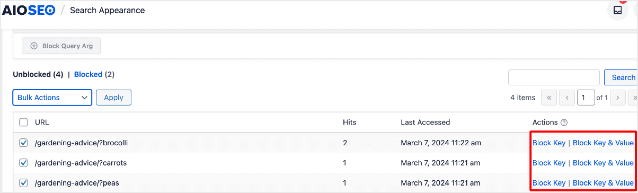Viewport: 638px width, 193px height.
Task: Go to last page pagination arrow
Action: click(x=633, y=98)
